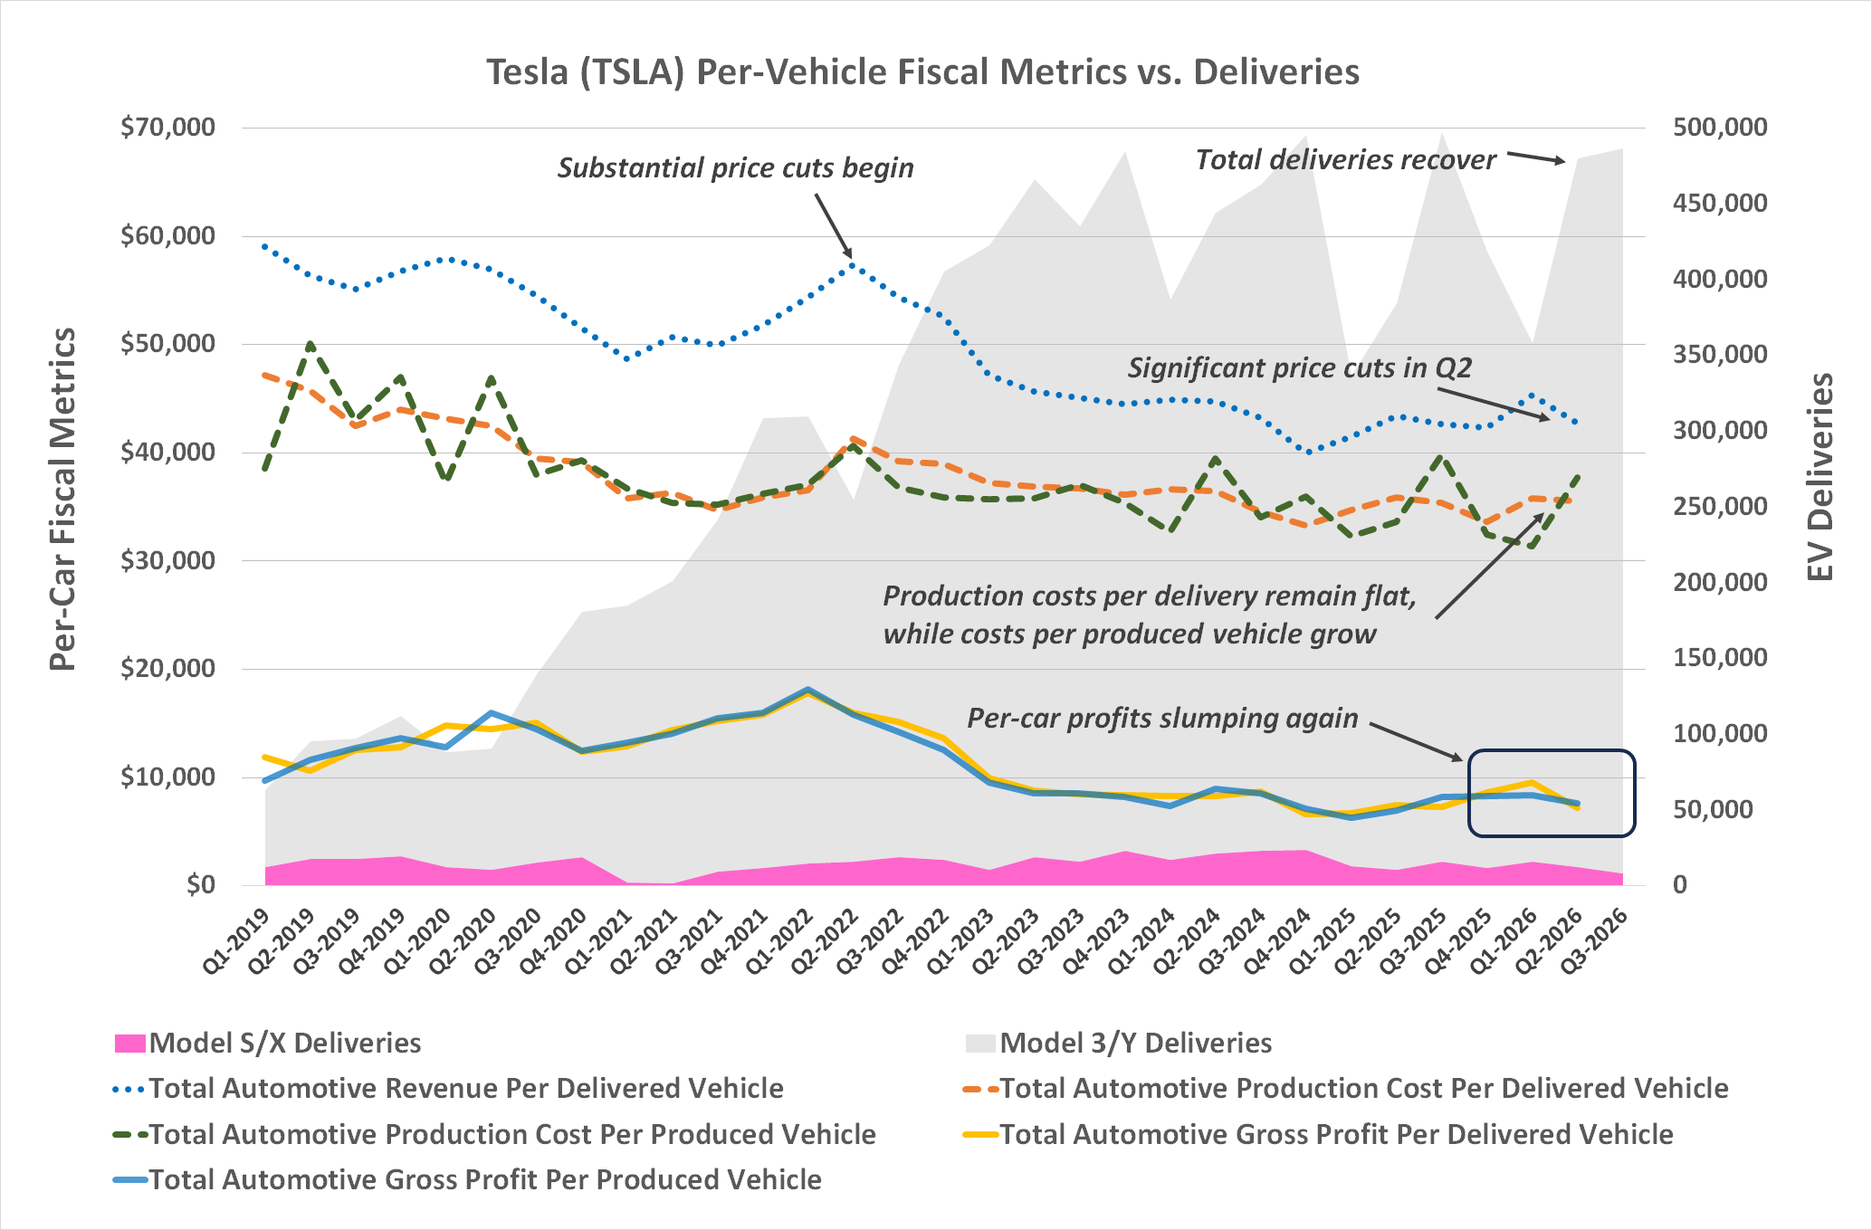The image size is (1872, 1230).
Task: Click the 400,000 right axis label
Action: tap(1720, 280)
